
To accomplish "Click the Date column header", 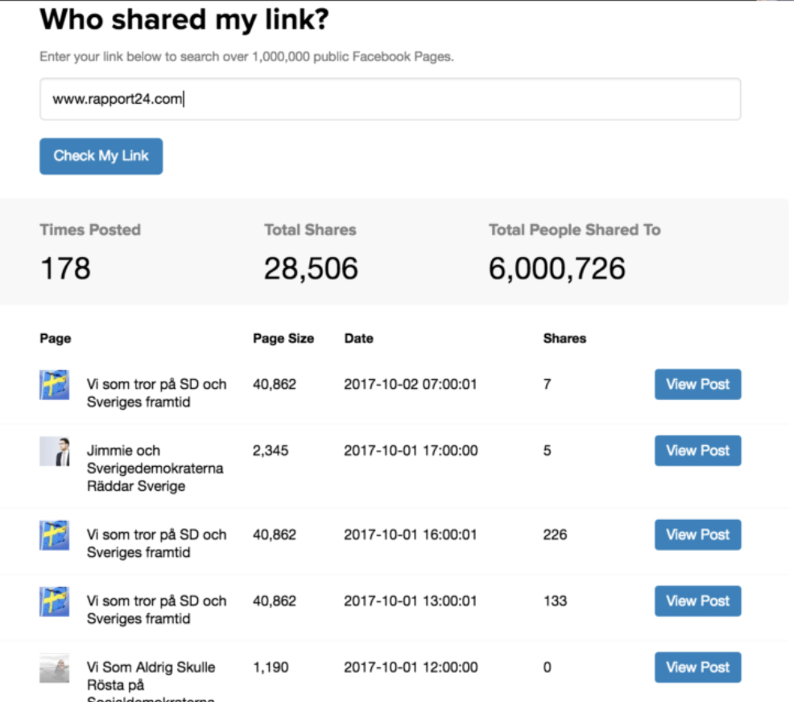I will click(x=359, y=338).
